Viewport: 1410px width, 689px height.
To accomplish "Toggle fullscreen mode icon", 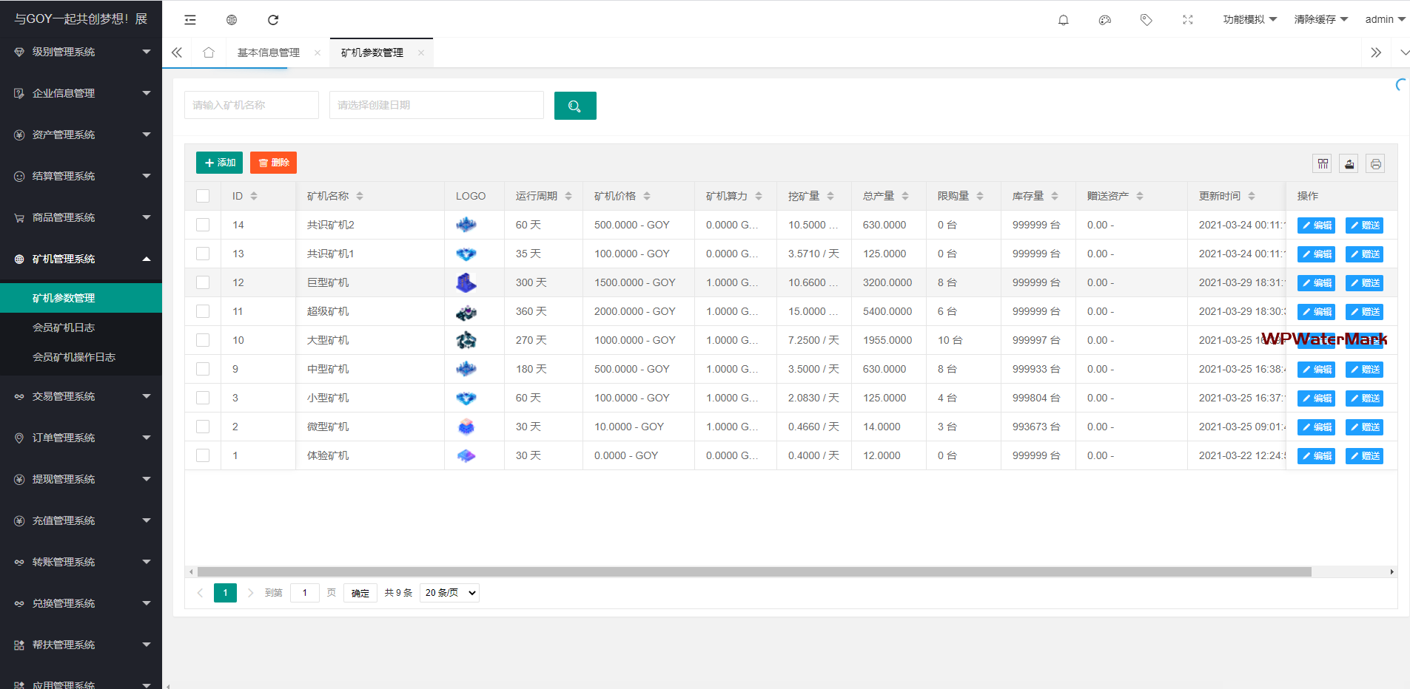I will tap(1187, 20).
